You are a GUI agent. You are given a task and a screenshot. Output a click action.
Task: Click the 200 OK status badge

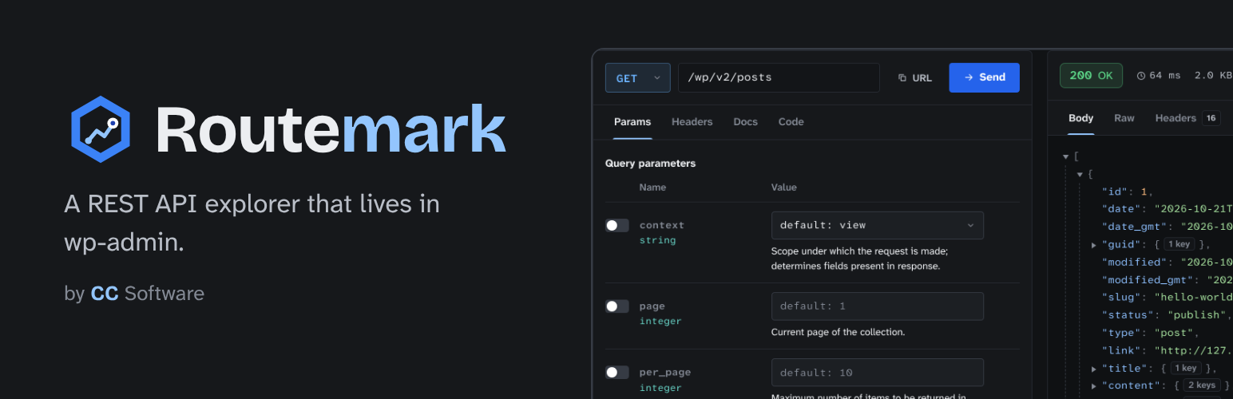coord(1091,75)
